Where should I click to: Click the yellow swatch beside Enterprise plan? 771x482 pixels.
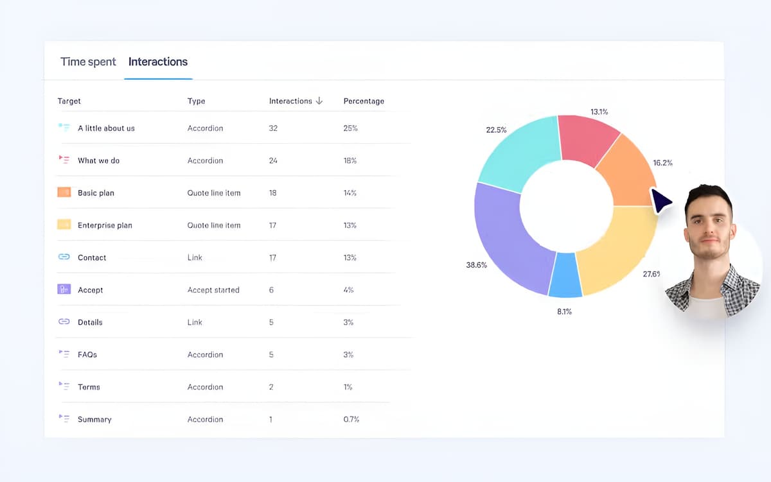click(65, 225)
